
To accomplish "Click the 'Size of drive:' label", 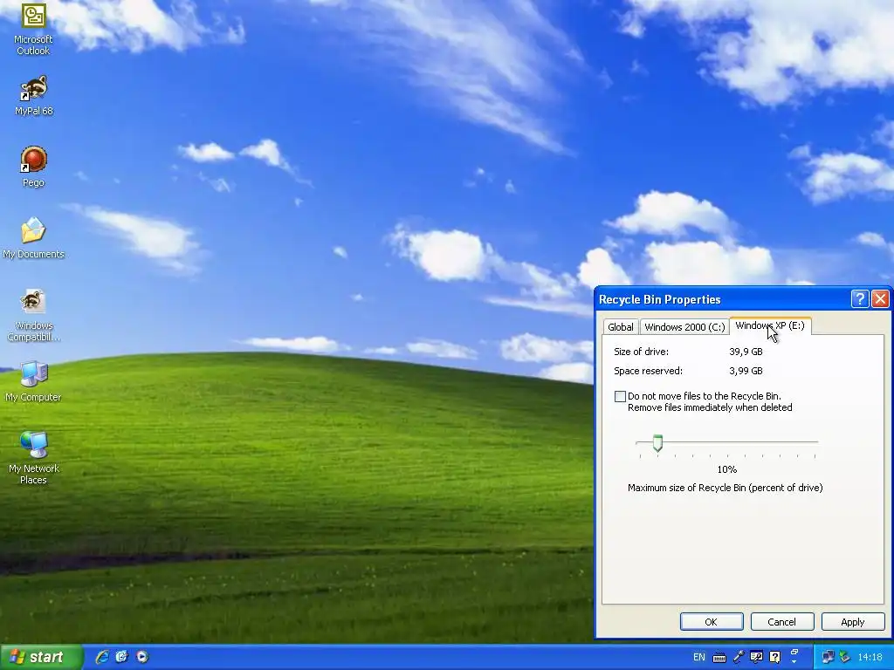I will 642,352.
